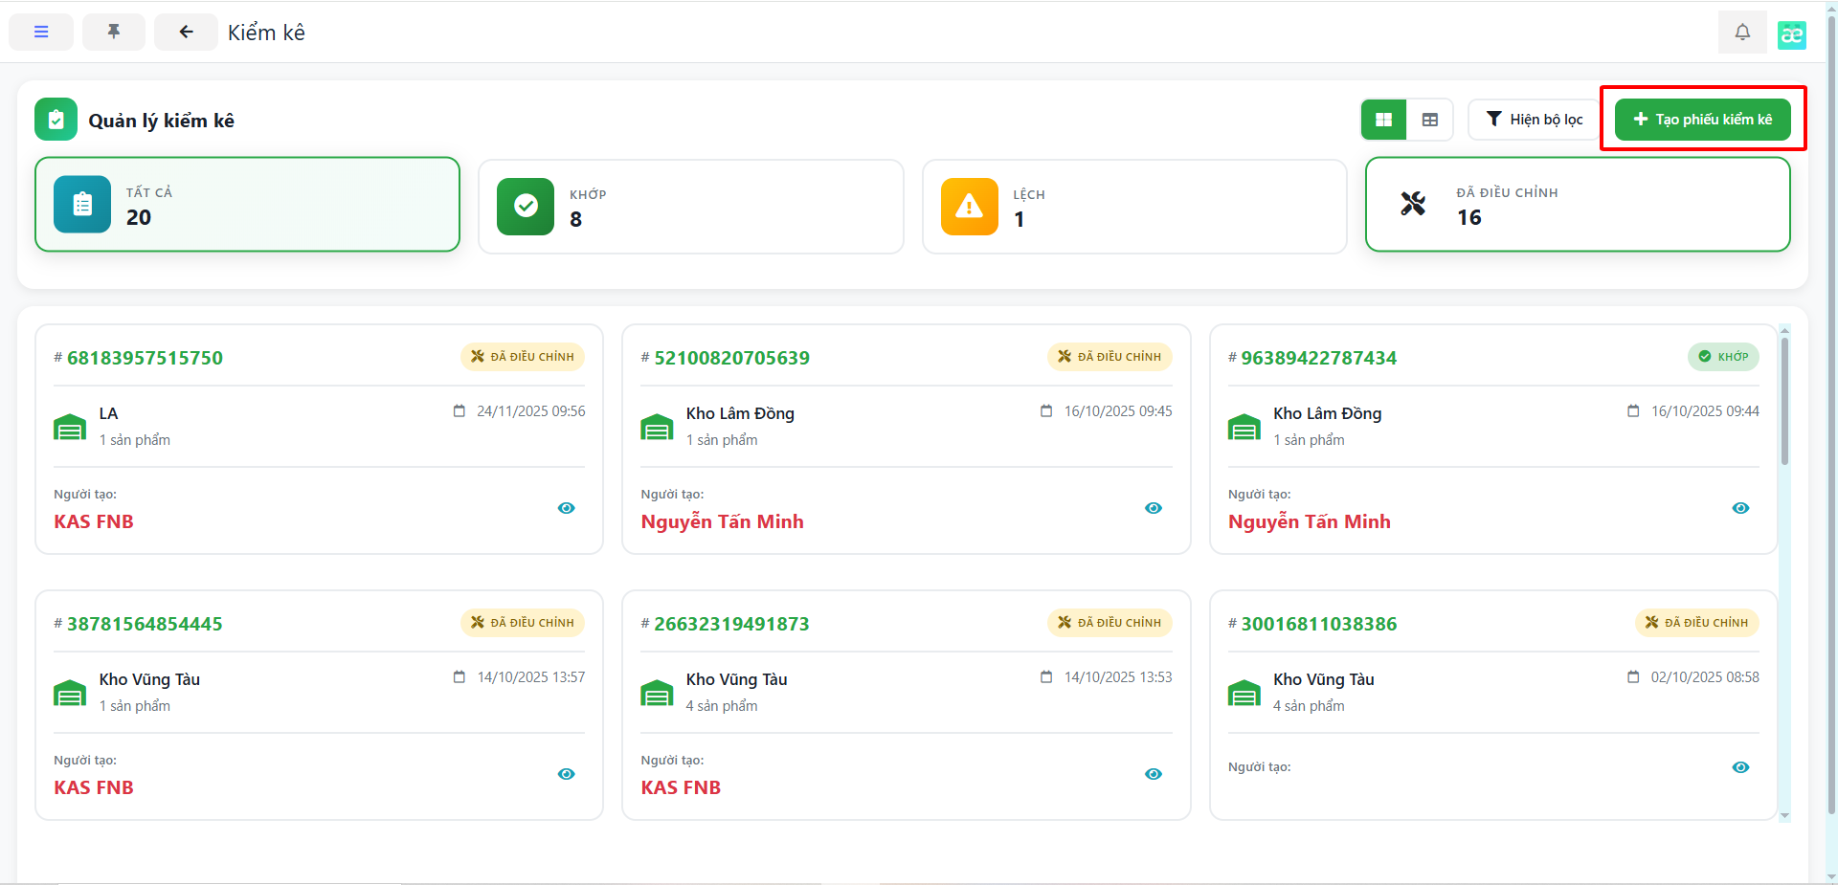Switch to grid card view
The height and width of the screenshot is (885, 1838).
click(1383, 120)
